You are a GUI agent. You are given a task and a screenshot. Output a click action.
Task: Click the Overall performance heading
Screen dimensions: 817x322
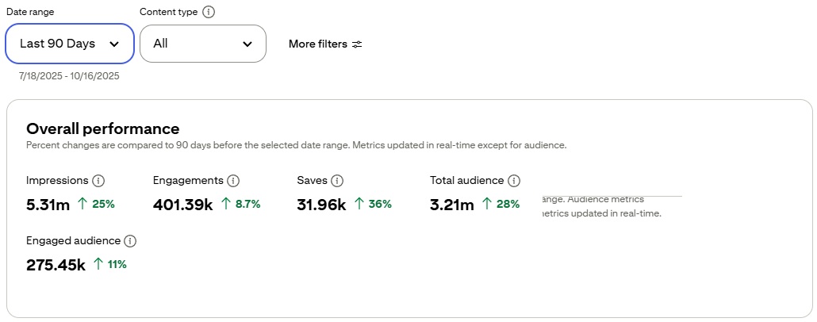[103, 128]
